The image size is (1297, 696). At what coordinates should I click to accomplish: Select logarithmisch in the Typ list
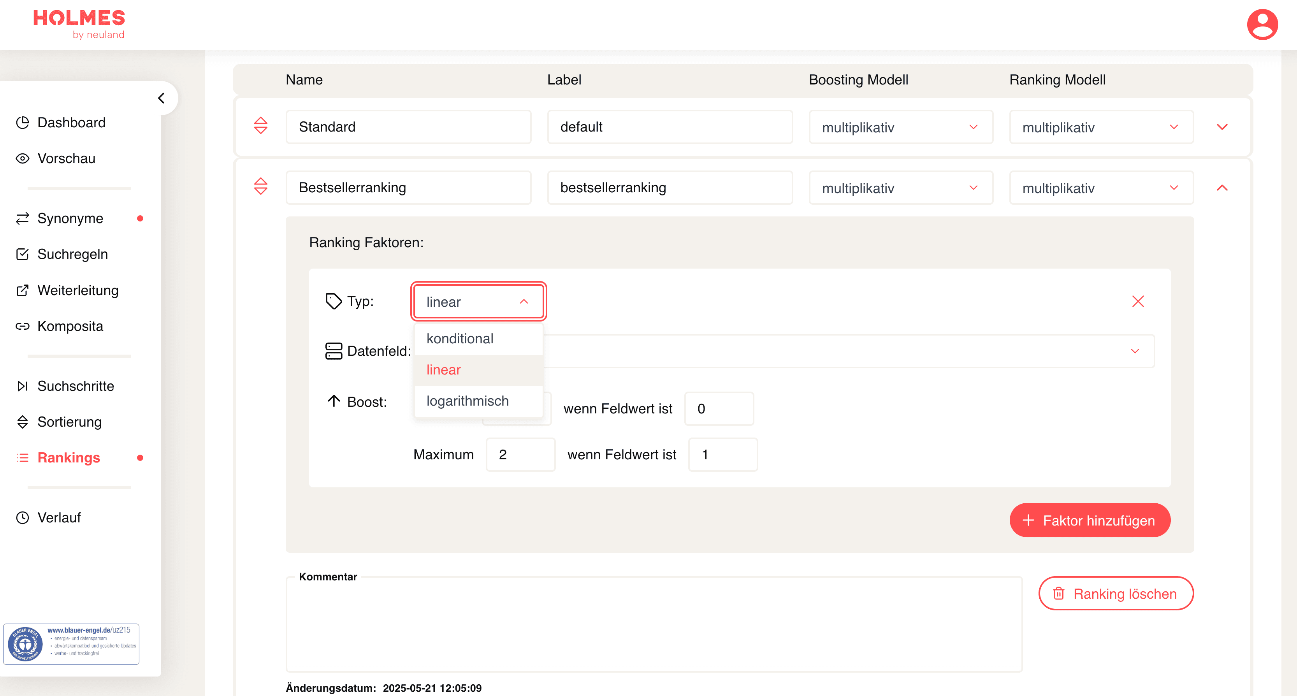tap(478, 401)
